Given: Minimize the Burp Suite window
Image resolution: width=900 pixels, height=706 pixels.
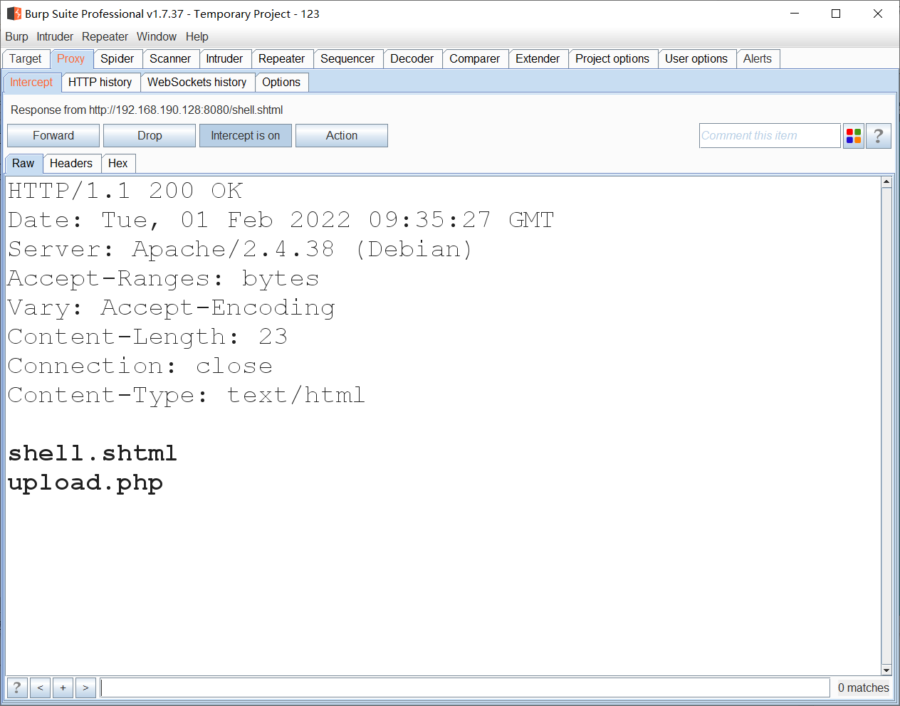Looking at the screenshot, I should (x=795, y=14).
